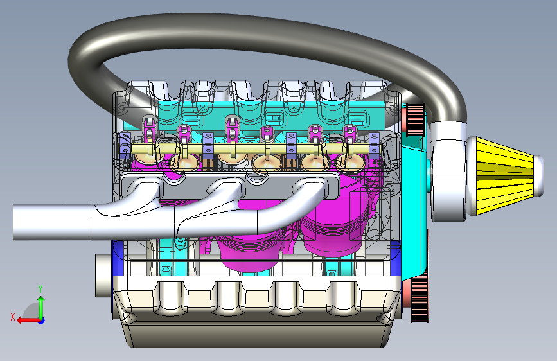557x361 pixels.
Task: Click the blue Z axis dot of triad
Action: (42, 321)
